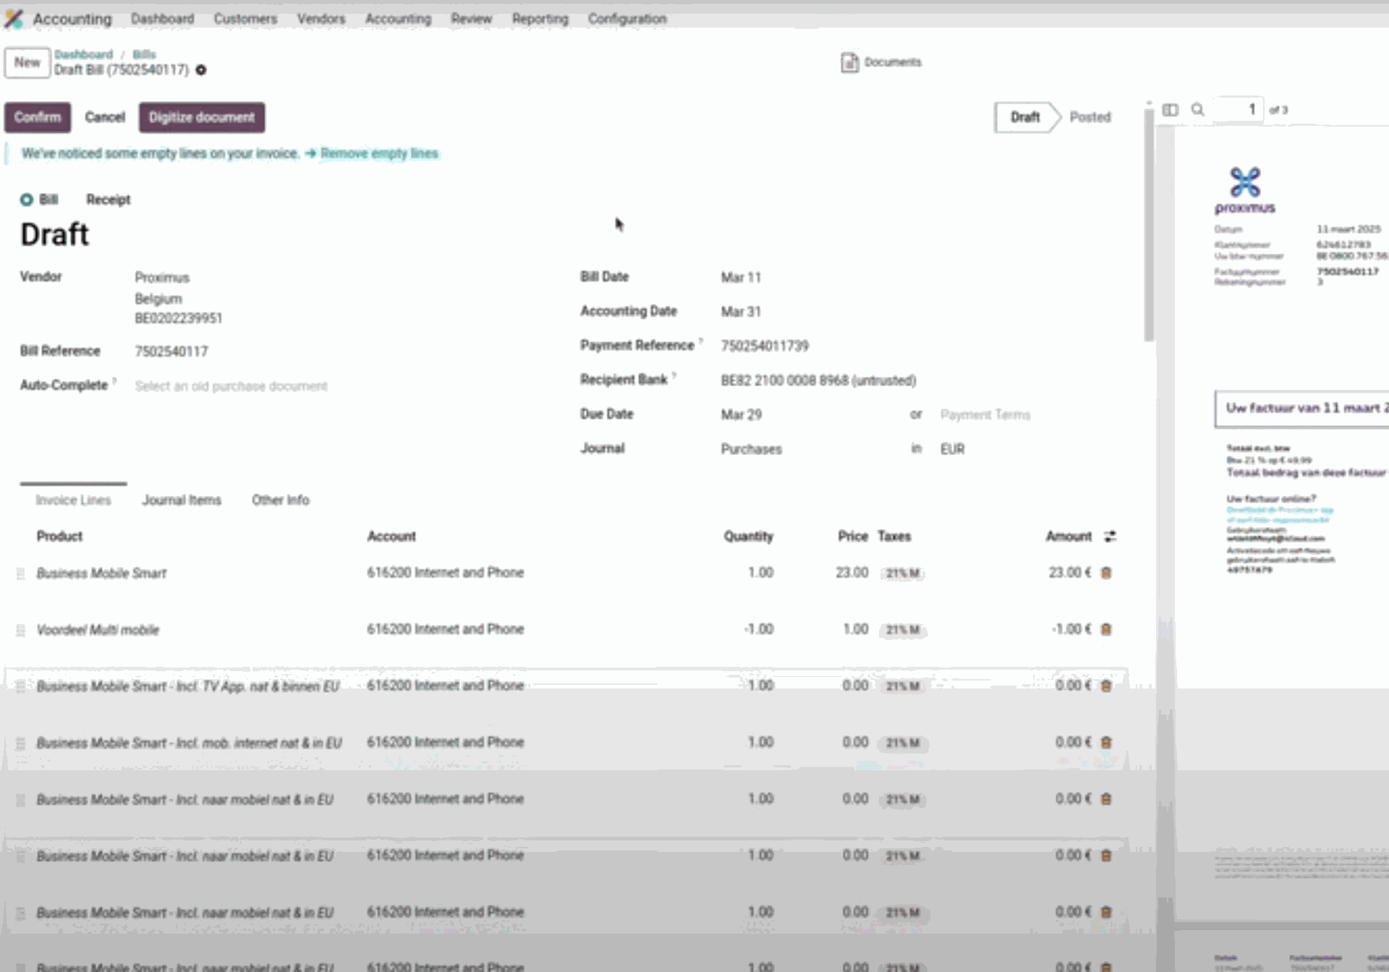This screenshot has height=972, width=1389.
Task: Click the Remove empty lines link
Action: point(378,153)
